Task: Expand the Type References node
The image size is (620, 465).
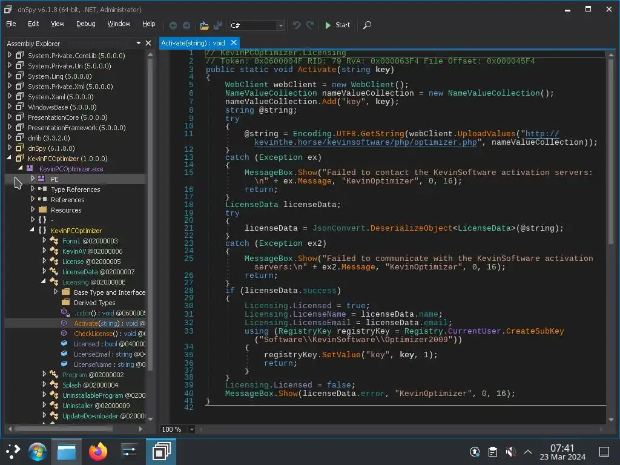Action: coord(33,189)
